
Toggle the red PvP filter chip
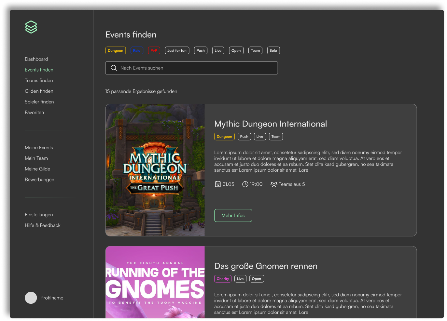click(154, 50)
